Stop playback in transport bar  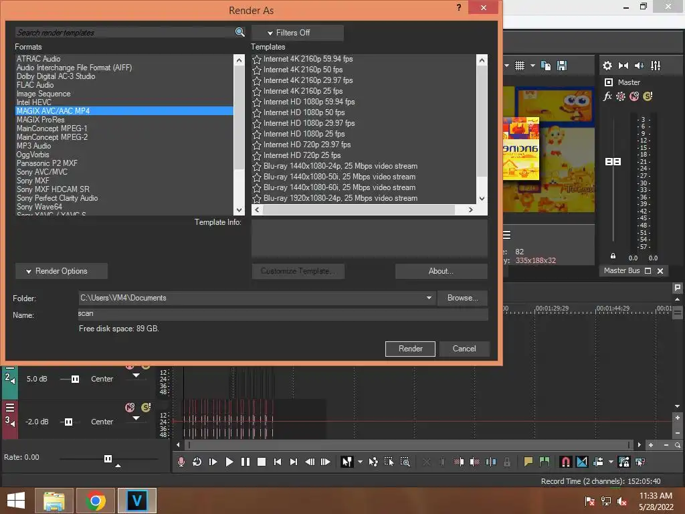(x=262, y=462)
